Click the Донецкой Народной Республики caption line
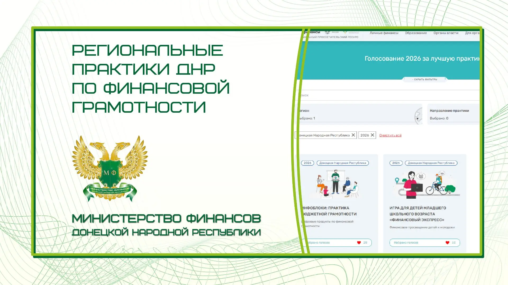This screenshot has height=285, width=508. [x=166, y=232]
